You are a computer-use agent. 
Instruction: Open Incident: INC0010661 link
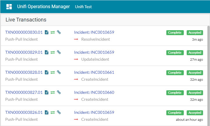94,73
